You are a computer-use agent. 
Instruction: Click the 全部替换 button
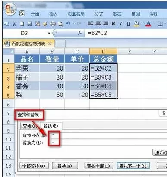point(34,166)
